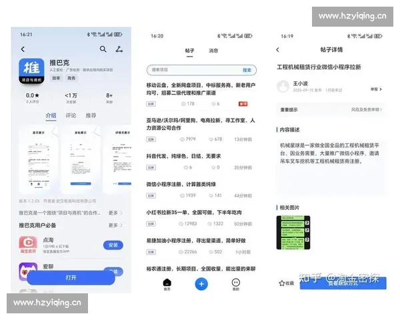
Task: Switch to the 介绍 tab
Action: pyautogui.click(x=51, y=115)
